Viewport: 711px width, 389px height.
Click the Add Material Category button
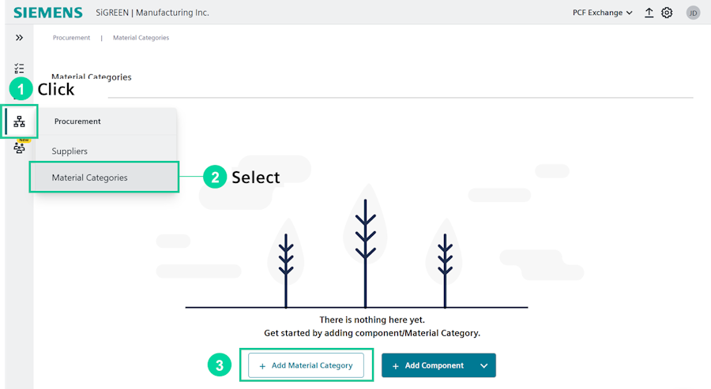(x=306, y=365)
